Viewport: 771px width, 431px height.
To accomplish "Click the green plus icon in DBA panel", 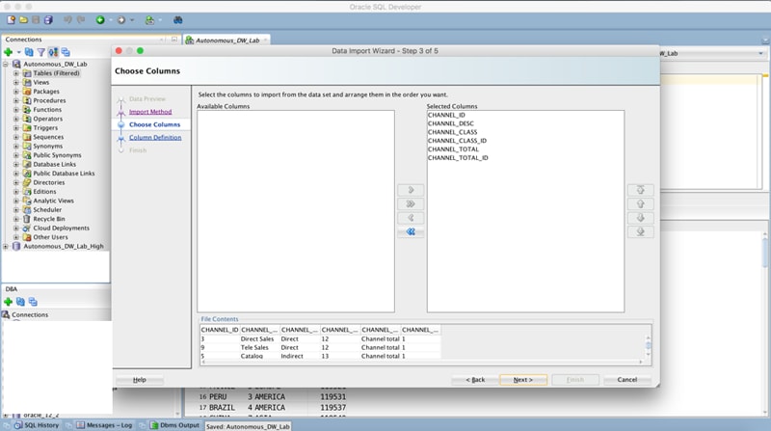I will [x=9, y=302].
